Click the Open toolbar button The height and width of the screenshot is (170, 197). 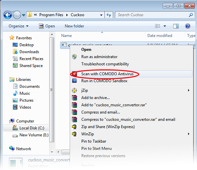(47, 26)
